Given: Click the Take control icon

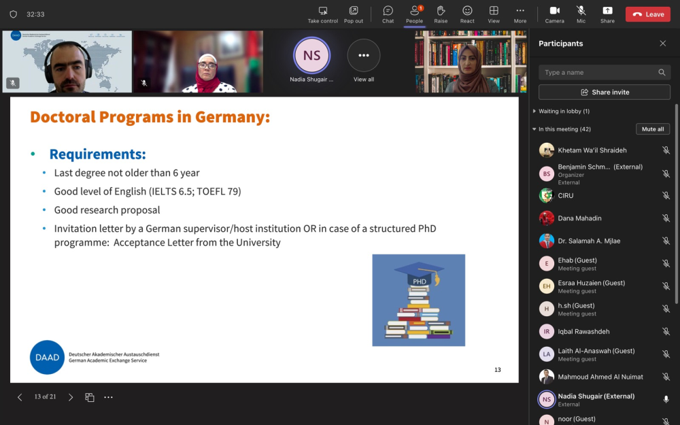Looking at the screenshot, I should pos(322,14).
